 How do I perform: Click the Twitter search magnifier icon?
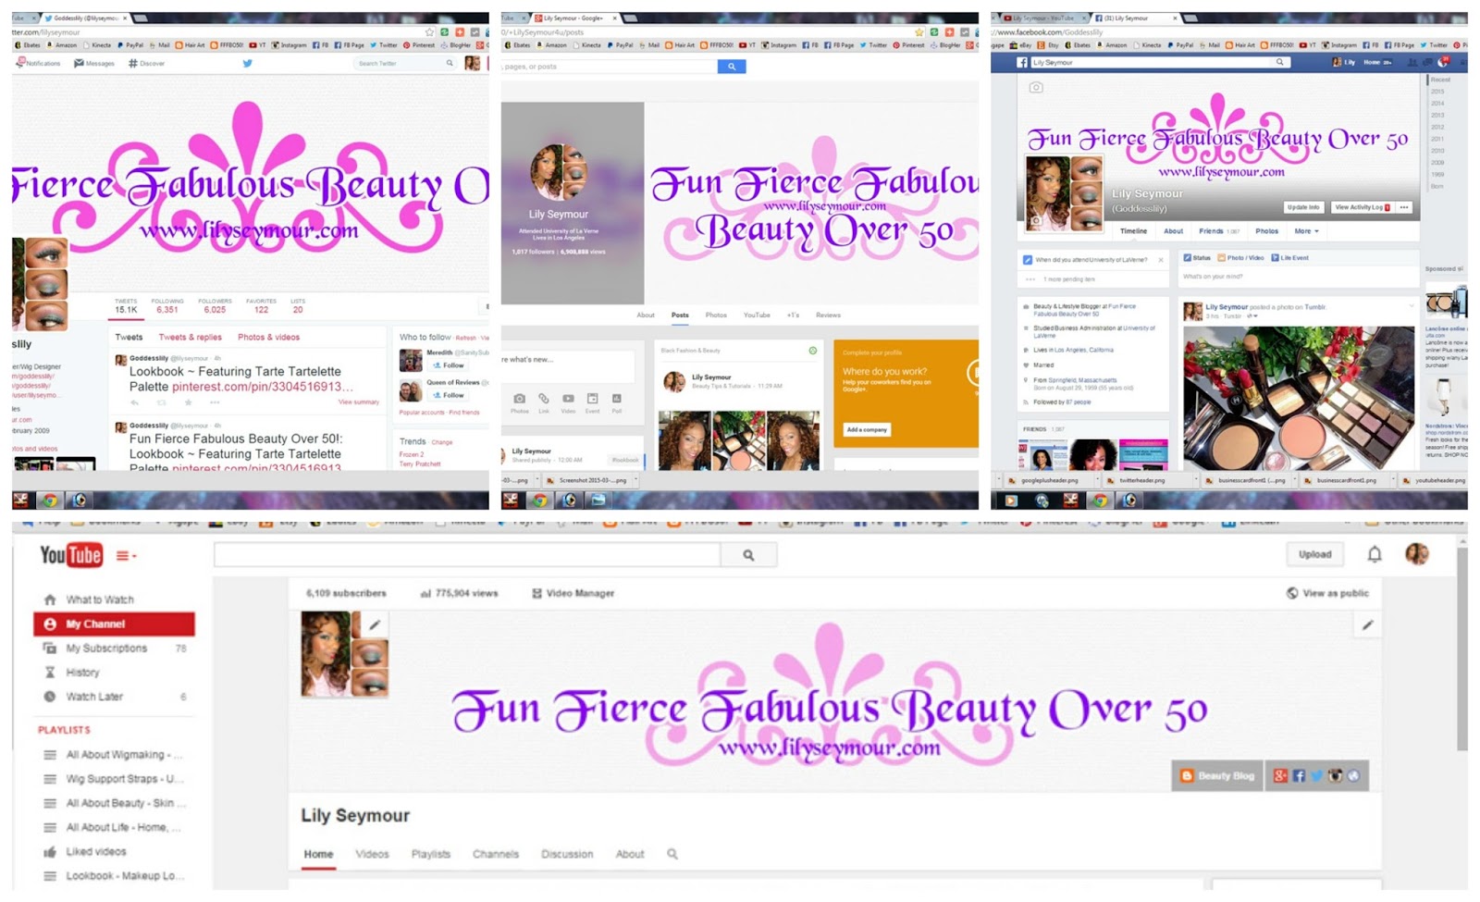(x=450, y=63)
